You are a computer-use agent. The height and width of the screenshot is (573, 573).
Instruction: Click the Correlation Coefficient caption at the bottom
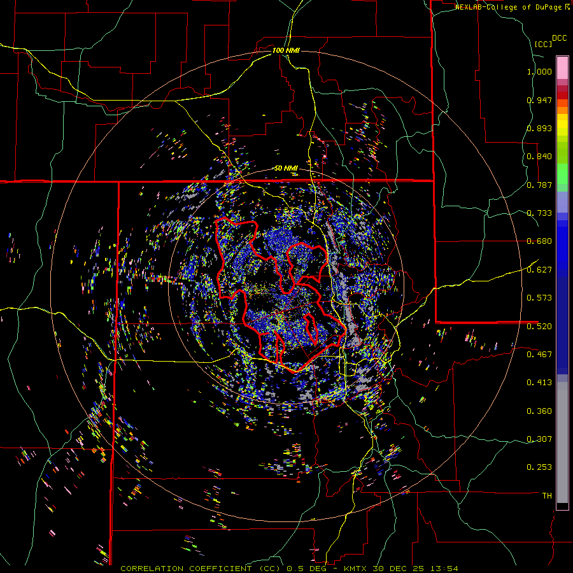click(289, 569)
